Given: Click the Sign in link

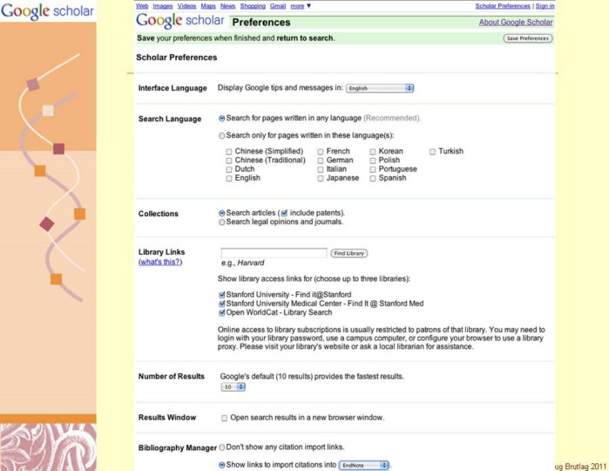Looking at the screenshot, I should [x=545, y=5].
